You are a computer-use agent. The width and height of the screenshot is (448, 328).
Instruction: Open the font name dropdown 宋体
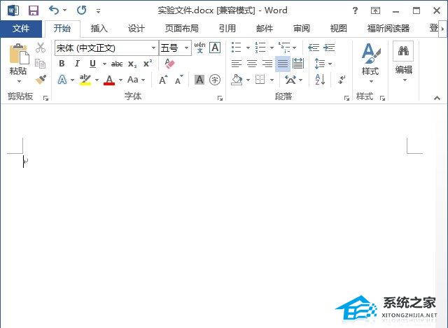[x=153, y=48]
